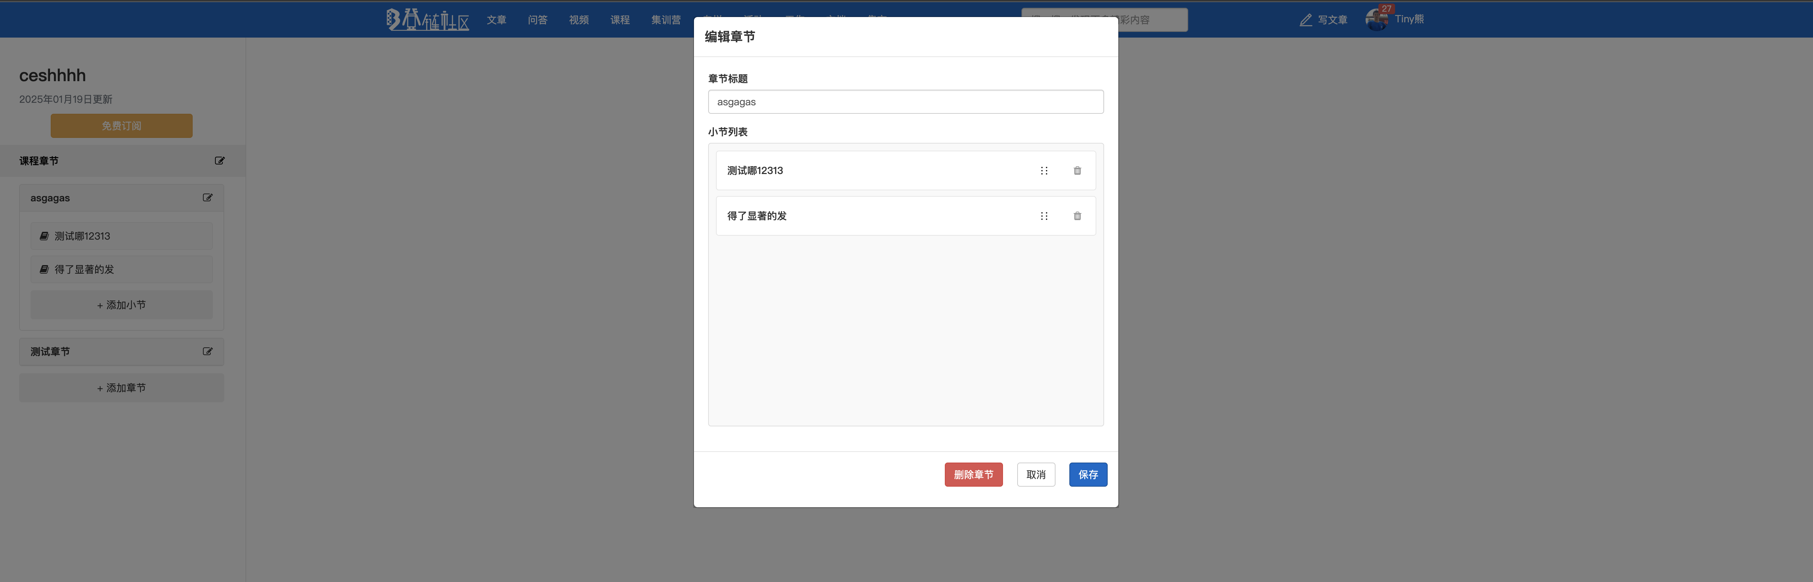Click the 2025年01月19日更新 date text
Screen dimensions: 1813x582
[x=65, y=100]
